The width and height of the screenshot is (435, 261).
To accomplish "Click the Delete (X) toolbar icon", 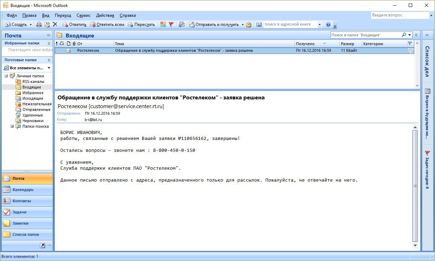I will pyautogui.click(x=55, y=24).
